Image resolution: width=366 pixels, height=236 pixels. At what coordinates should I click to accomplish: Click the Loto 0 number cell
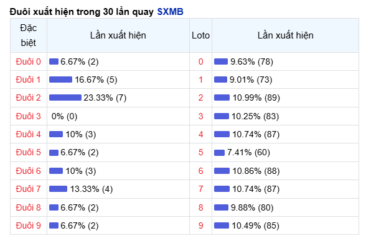pos(200,61)
